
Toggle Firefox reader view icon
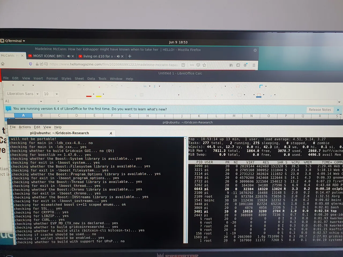pyautogui.click(x=183, y=65)
